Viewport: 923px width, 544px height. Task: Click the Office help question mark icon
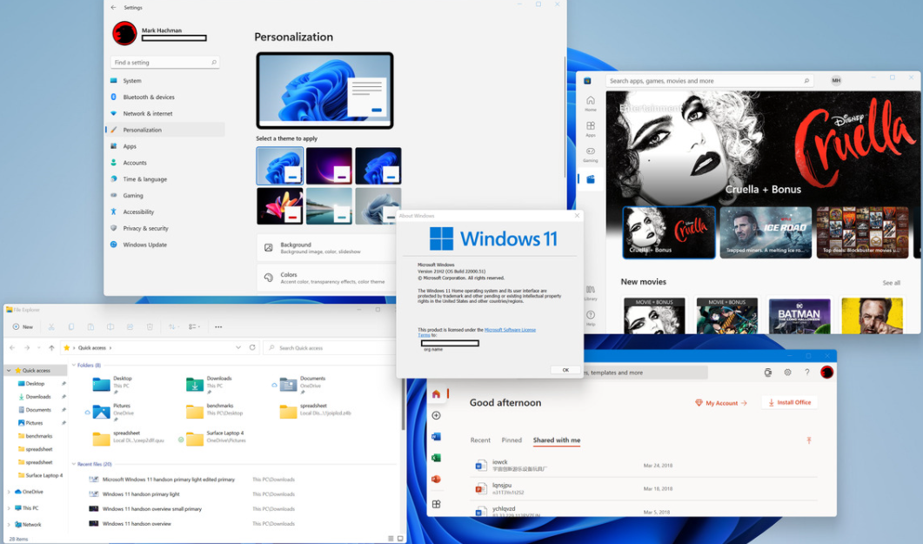tap(807, 372)
